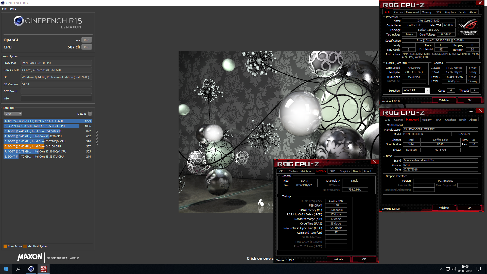Viewport: 487px width, 274px height.
Task: Click the PRIME H310M-K model field
Action: [x=427, y=134]
